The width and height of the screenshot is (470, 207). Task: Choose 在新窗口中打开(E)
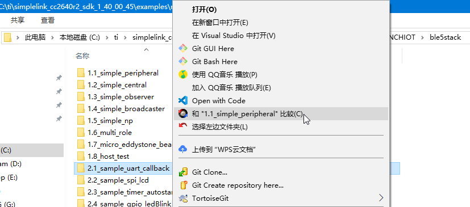pyautogui.click(x=220, y=23)
